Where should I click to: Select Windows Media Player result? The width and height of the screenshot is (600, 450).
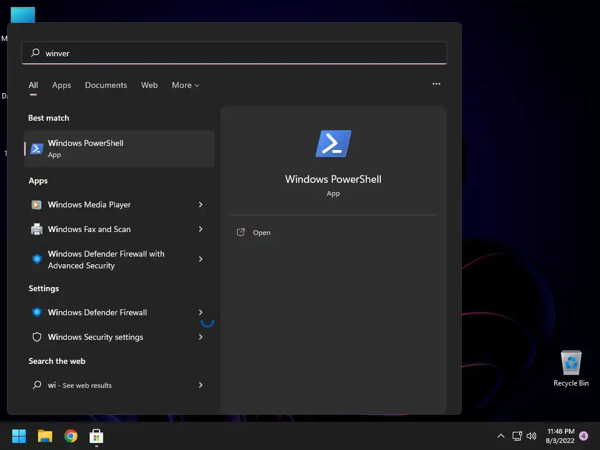click(x=119, y=204)
